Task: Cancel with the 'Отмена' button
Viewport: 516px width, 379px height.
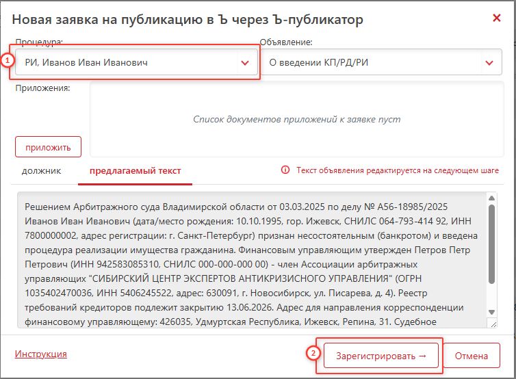Action: 472,356
